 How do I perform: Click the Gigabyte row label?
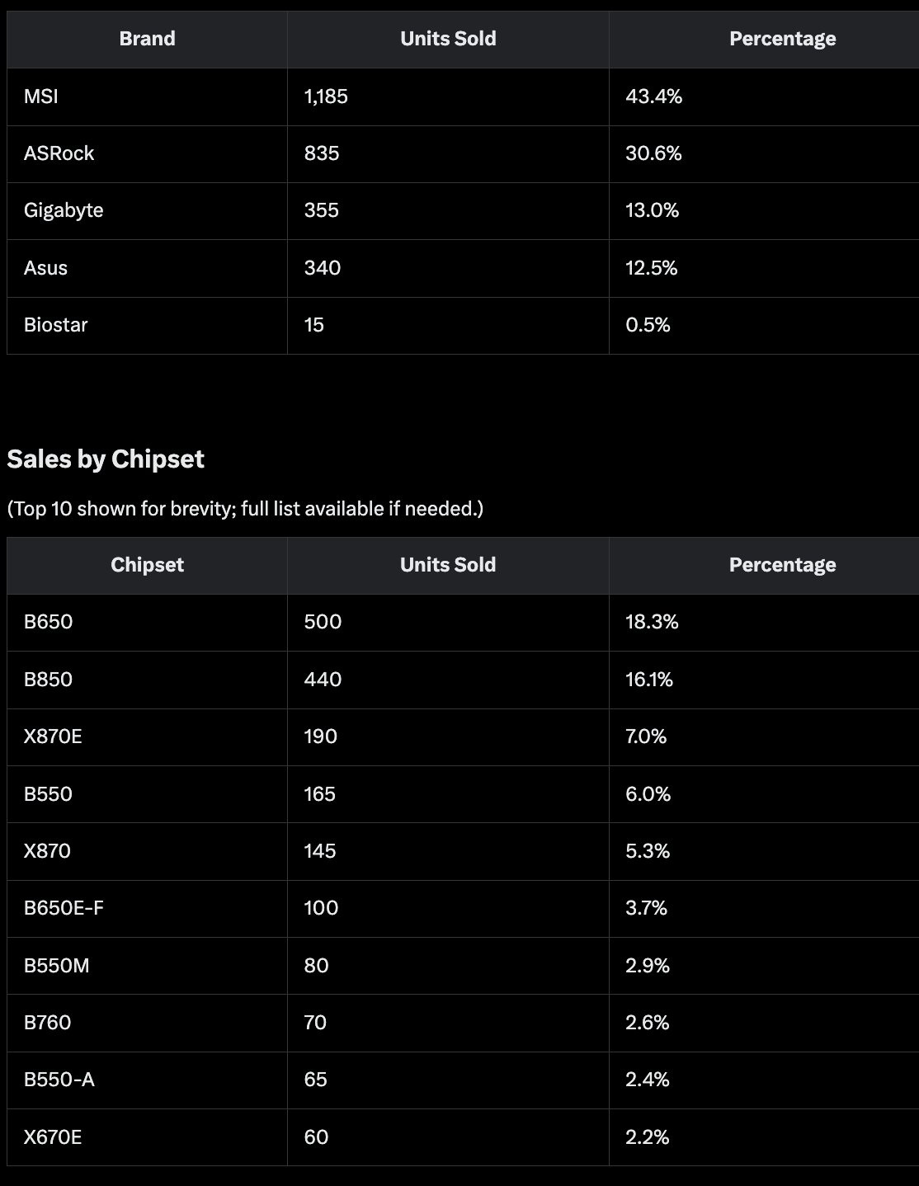click(64, 210)
